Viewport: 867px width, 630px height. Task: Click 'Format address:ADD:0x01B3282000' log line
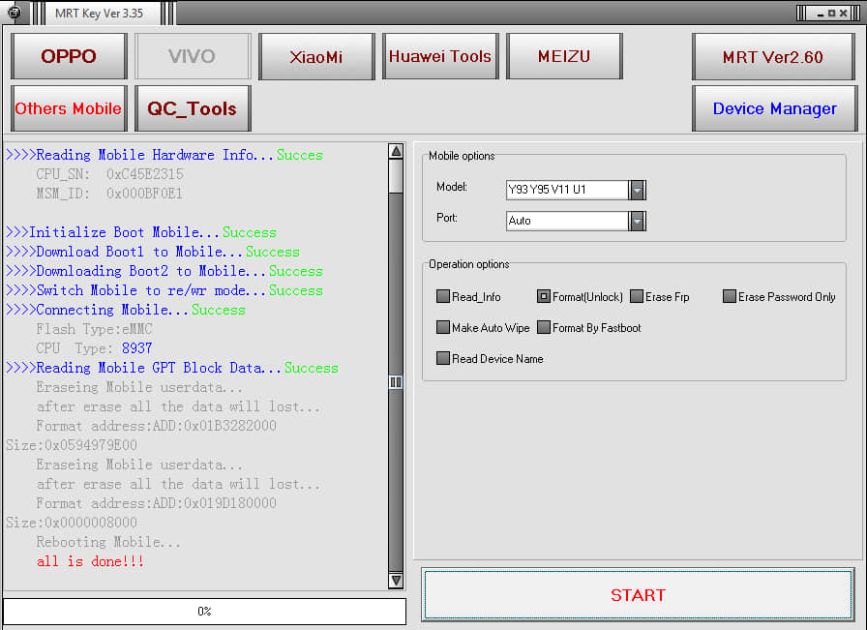(x=157, y=426)
